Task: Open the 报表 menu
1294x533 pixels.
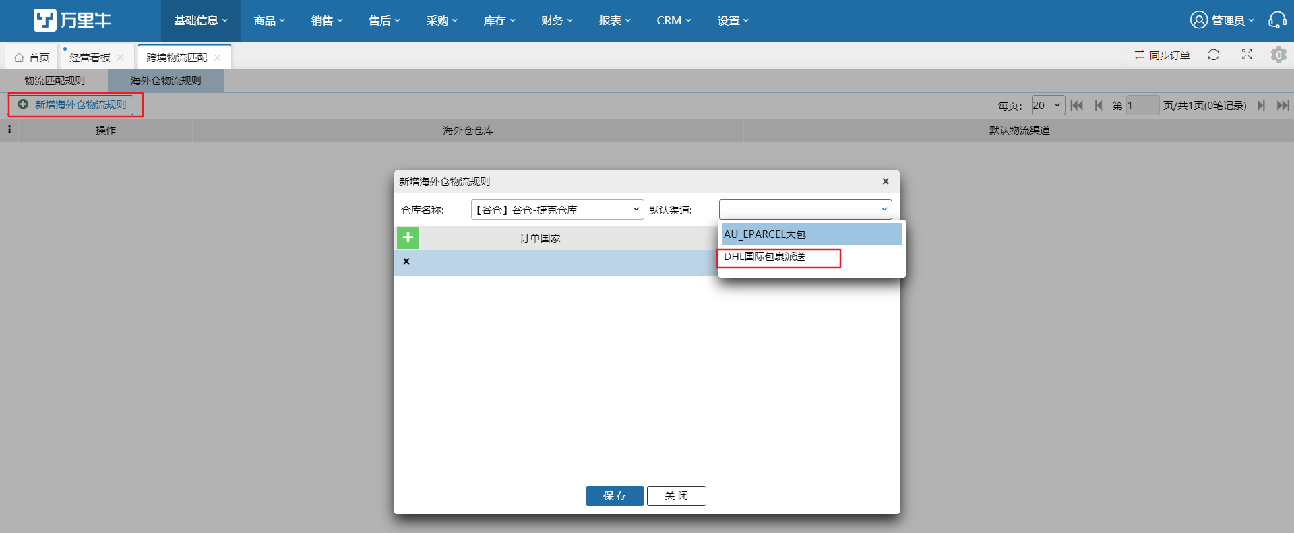Action: tap(615, 20)
